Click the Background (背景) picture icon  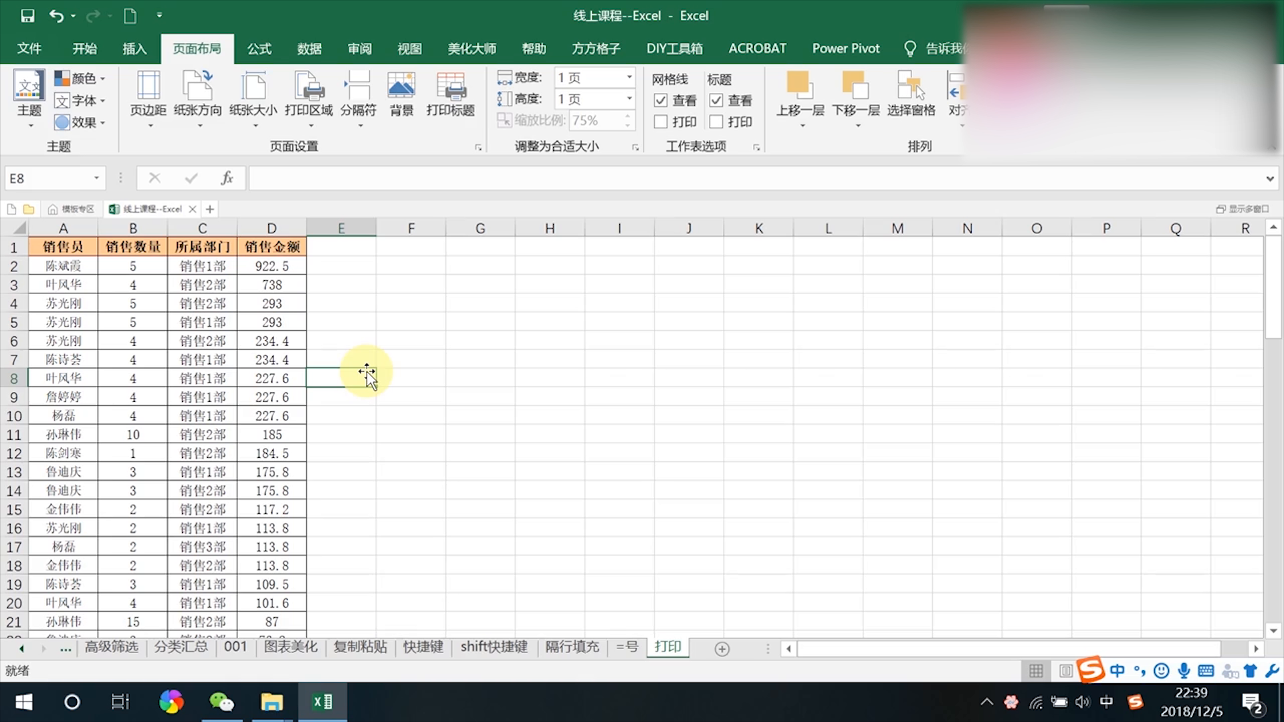(x=401, y=87)
